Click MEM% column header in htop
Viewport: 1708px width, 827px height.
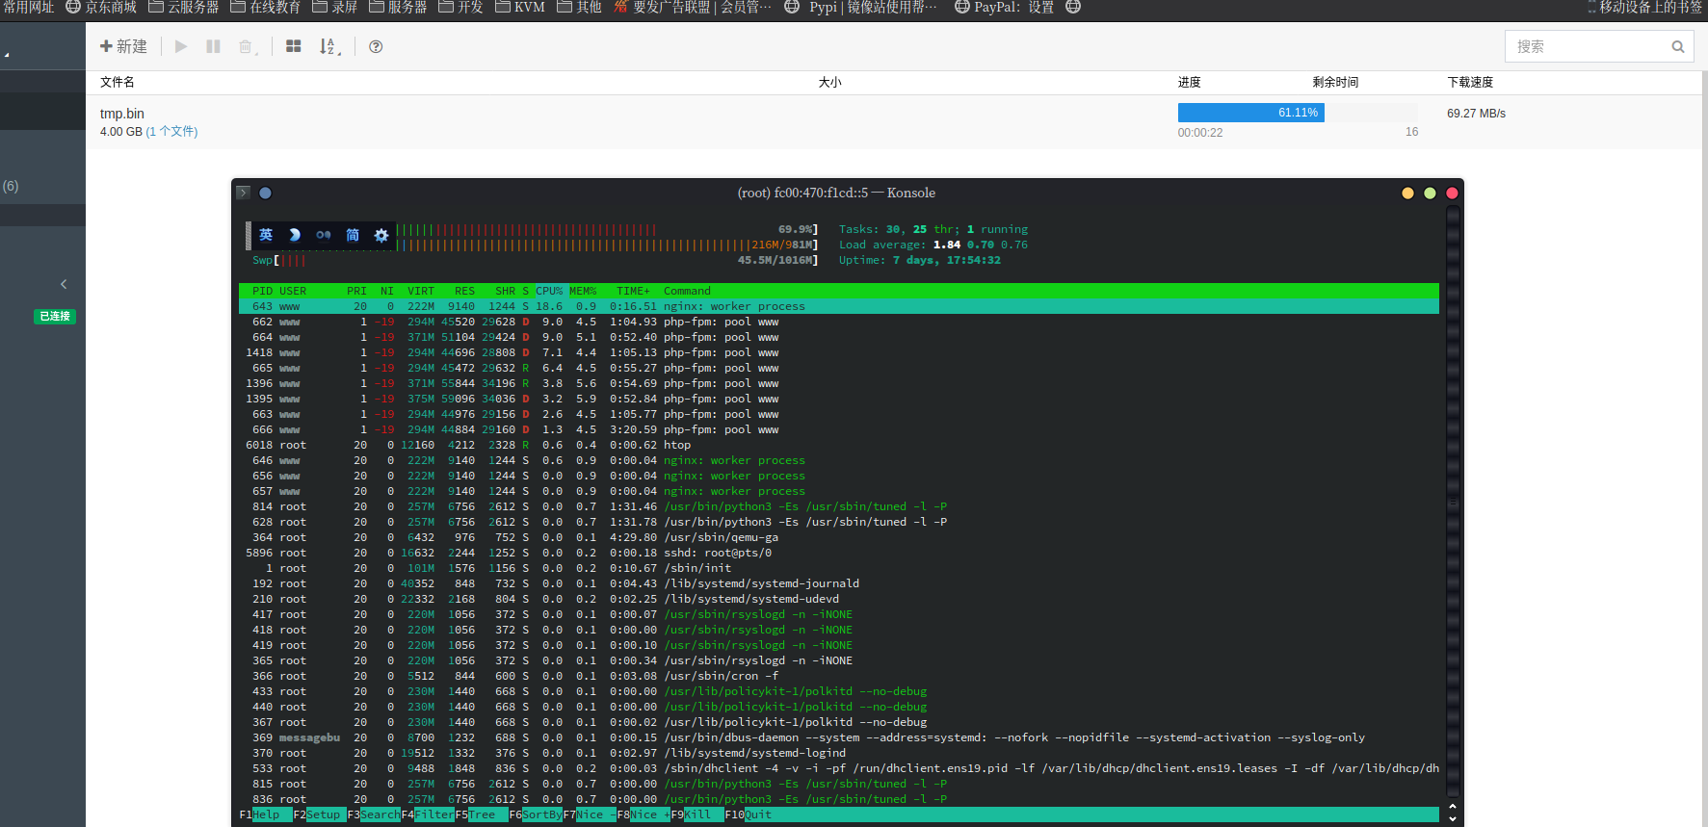583,291
